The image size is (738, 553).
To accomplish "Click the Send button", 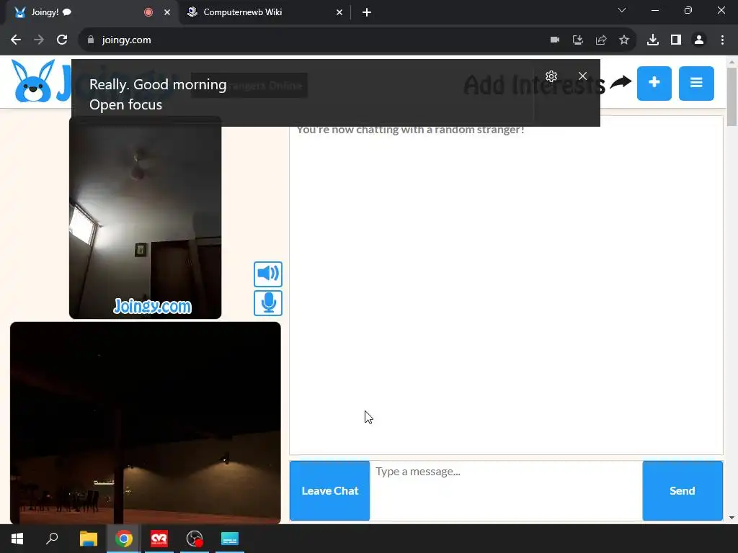I will [683, 490].
